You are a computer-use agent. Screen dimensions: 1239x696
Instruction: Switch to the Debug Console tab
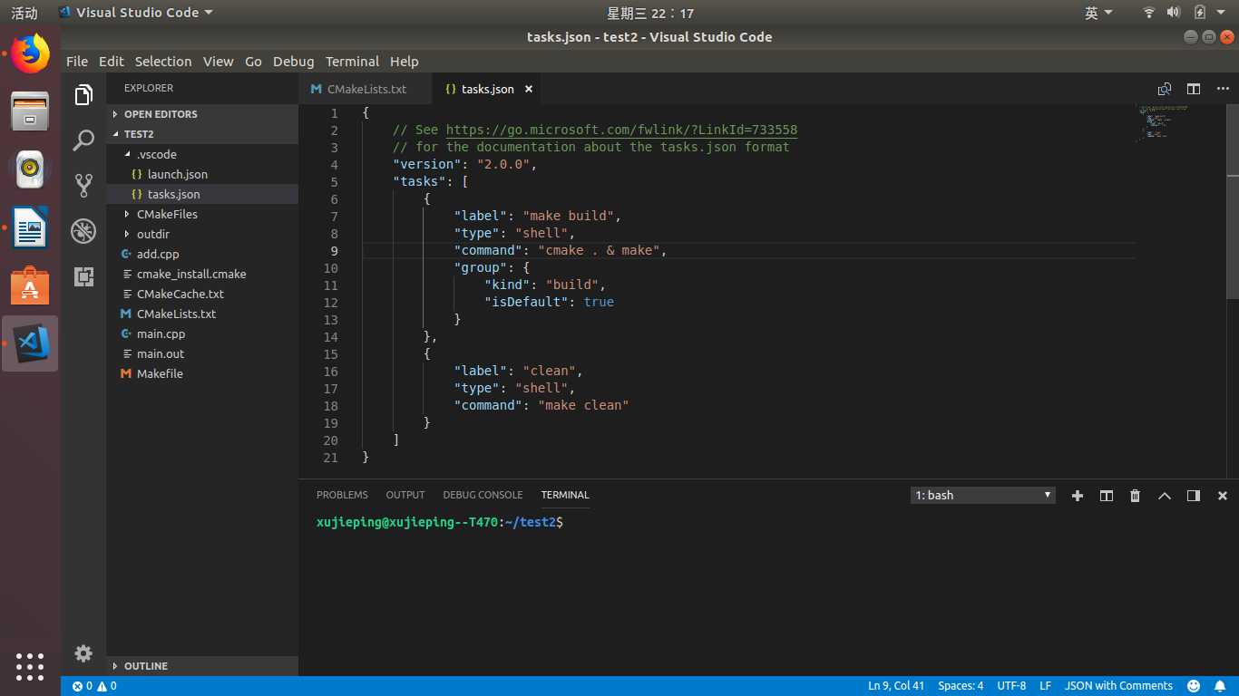pos(483,495)
